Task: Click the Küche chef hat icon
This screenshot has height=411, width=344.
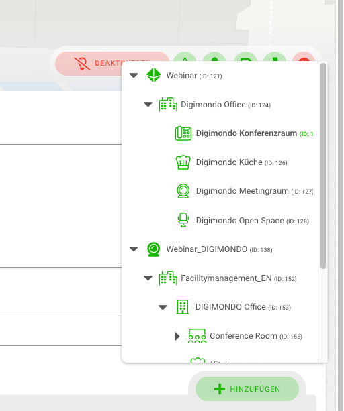Action: click(183, 162)
